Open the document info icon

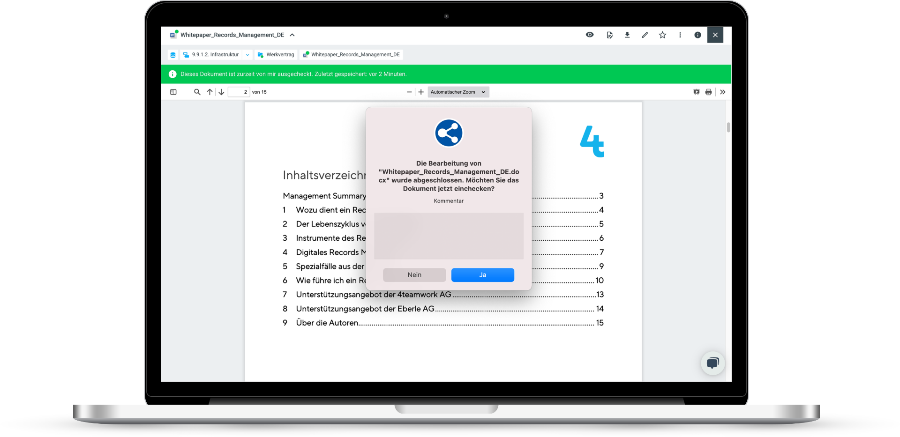coord(697,35)
